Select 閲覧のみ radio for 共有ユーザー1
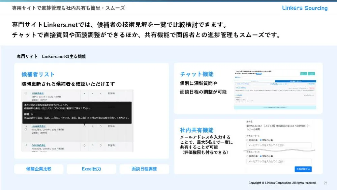 261,140
